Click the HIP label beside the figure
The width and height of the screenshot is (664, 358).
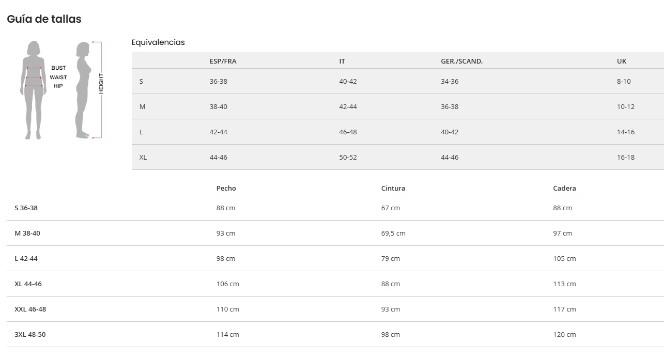pos(58,86)
